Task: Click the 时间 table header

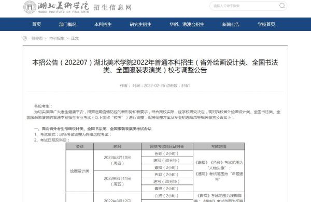Action: tap(117, 146)
